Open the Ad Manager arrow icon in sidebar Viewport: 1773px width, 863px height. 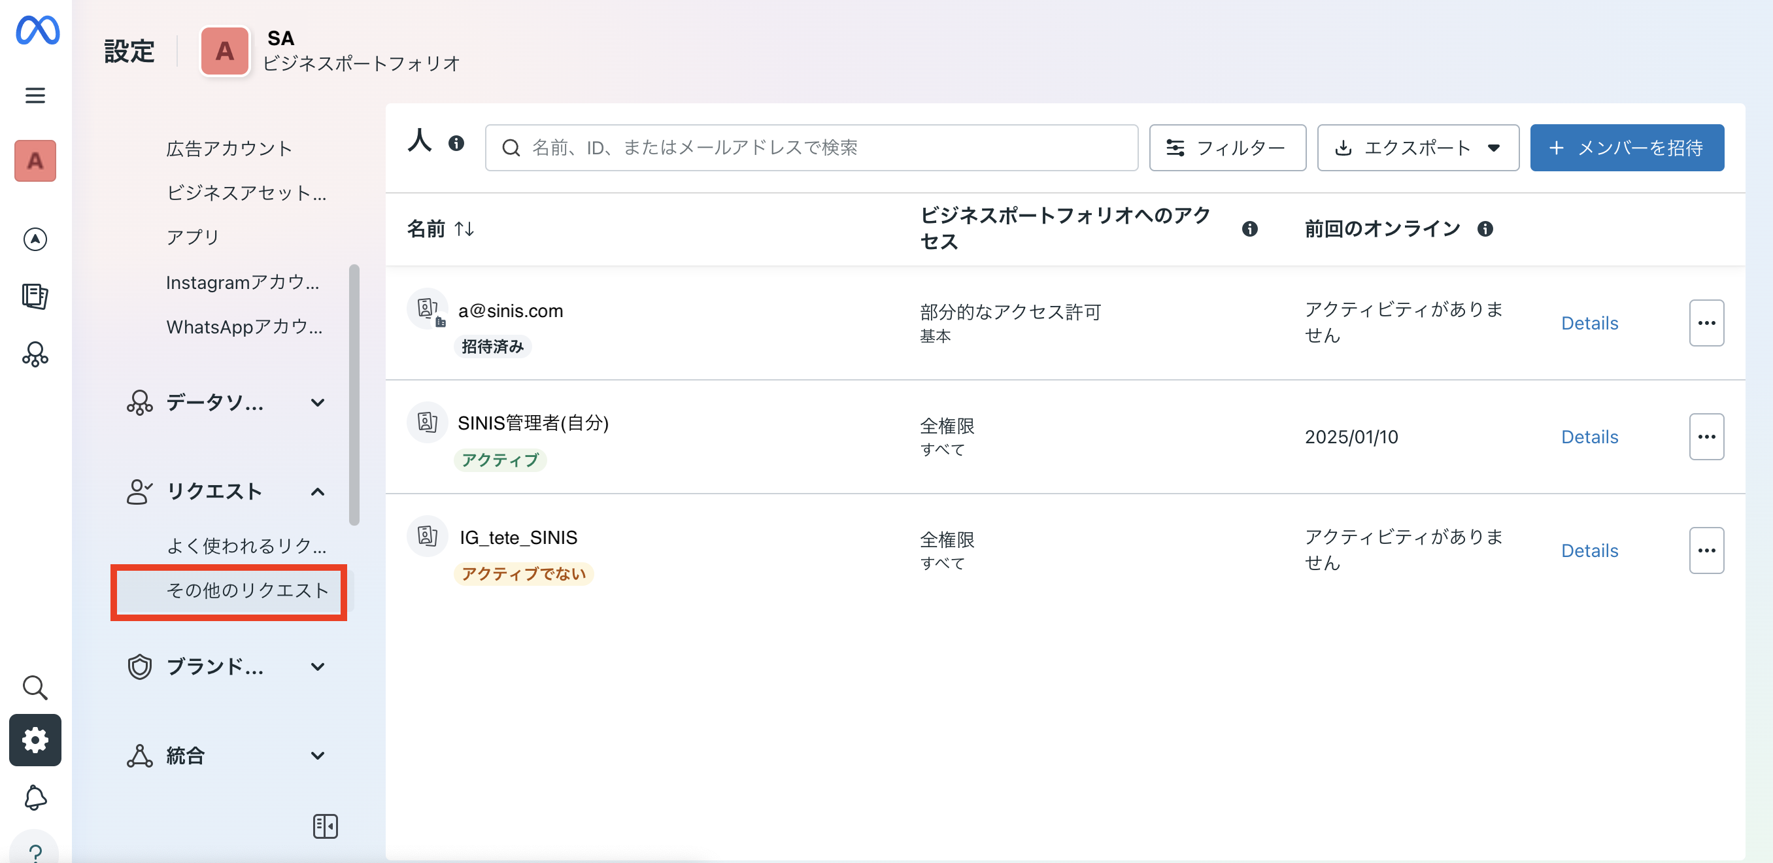(35, 239)
